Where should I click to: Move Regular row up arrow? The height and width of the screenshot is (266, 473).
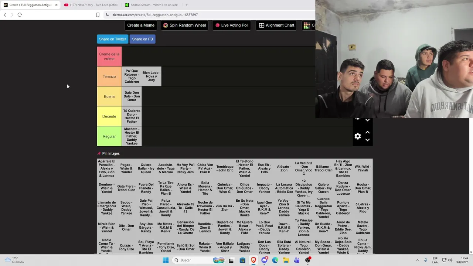coord(367,132)
